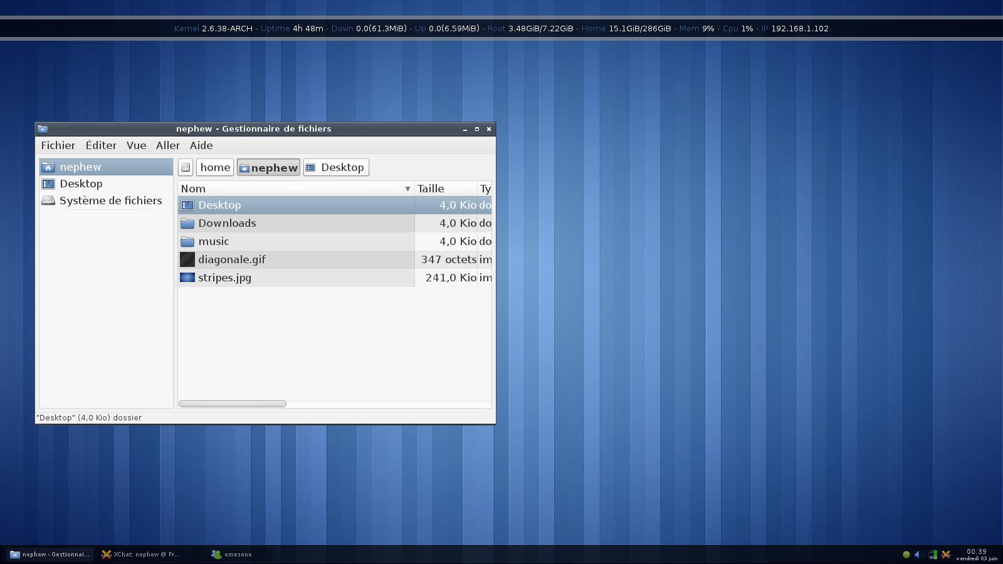Go to home in the path bar
This screenshot has width=1003, height=564.
[215, 167]
